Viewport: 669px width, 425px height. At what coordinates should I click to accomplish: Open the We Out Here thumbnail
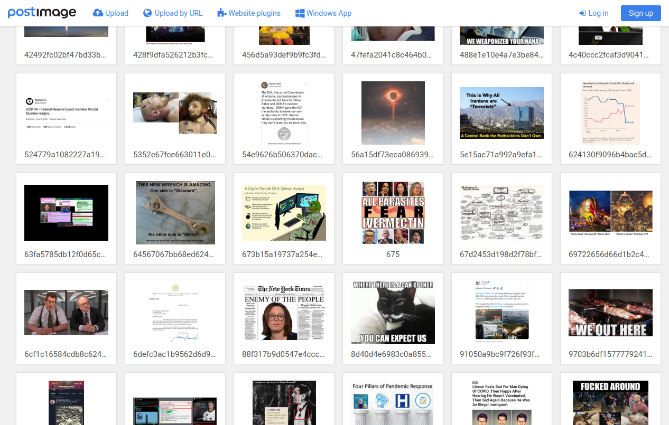(610, 313)
